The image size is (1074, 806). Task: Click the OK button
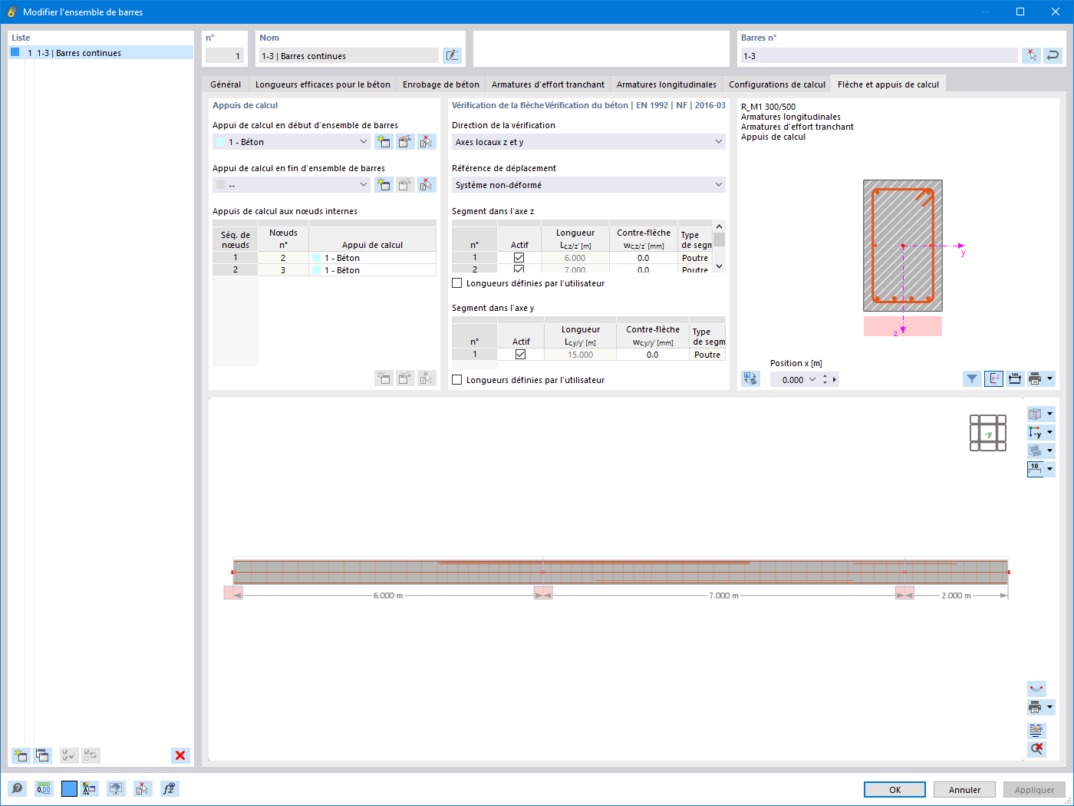pos(894,789)
